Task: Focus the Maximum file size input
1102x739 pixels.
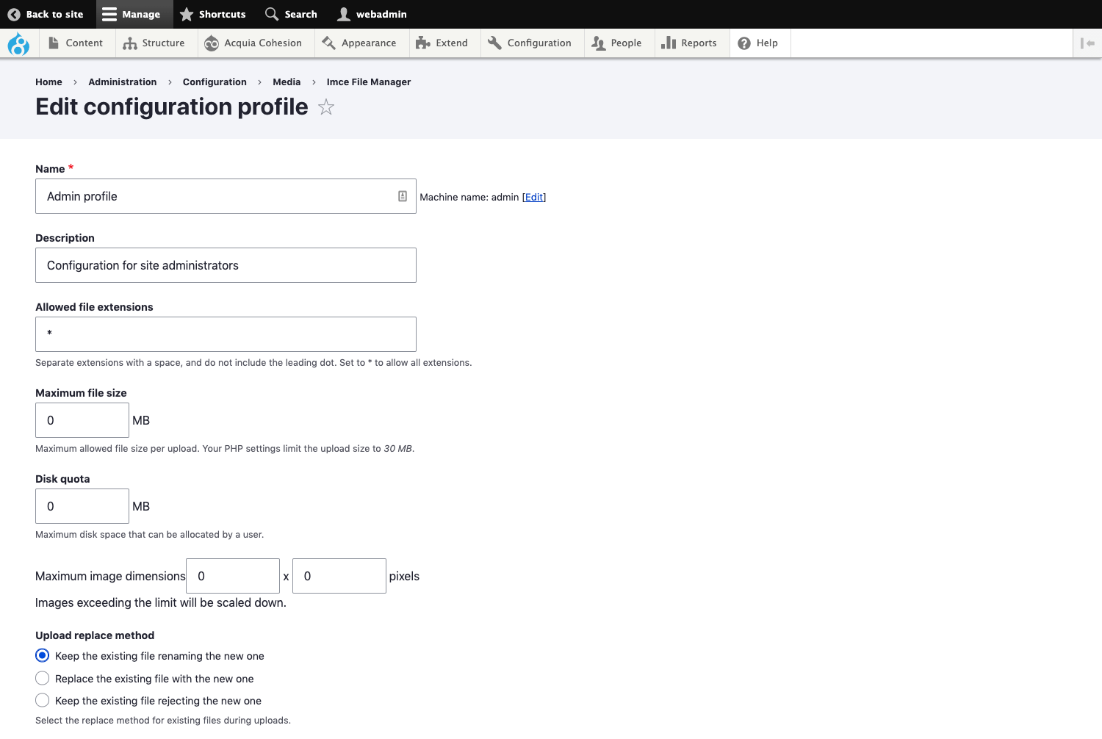Action: click(x=82, y=420)
